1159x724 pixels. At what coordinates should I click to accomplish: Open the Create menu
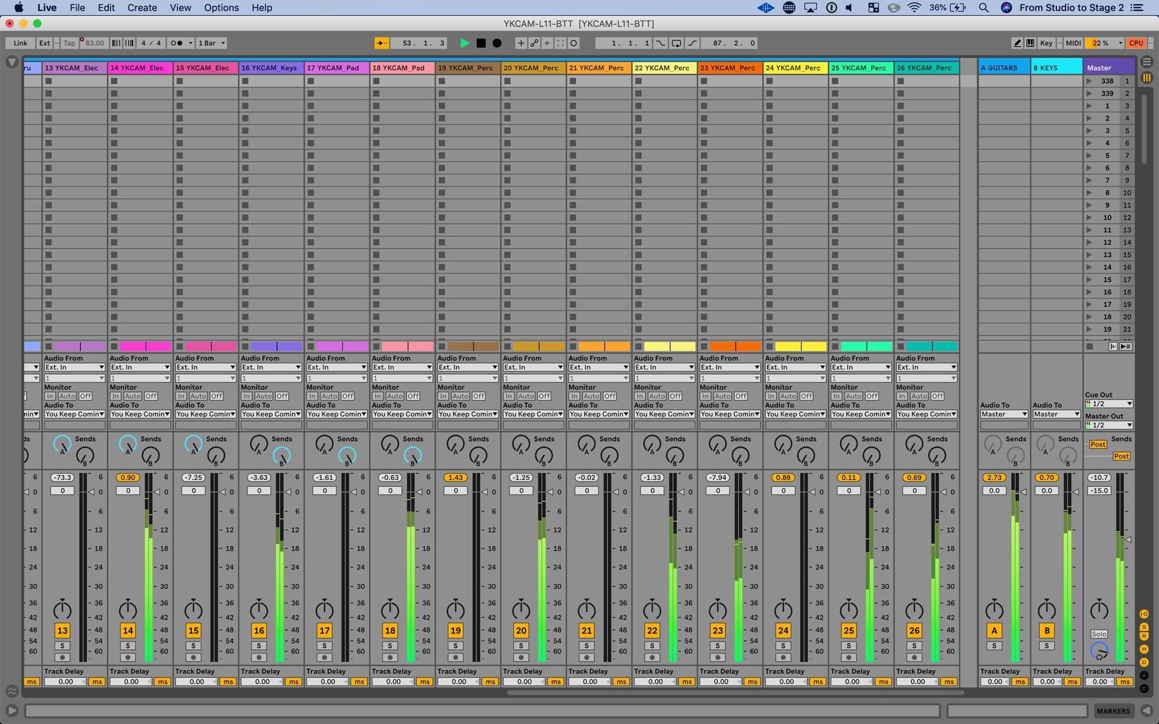tap(142, 7)
